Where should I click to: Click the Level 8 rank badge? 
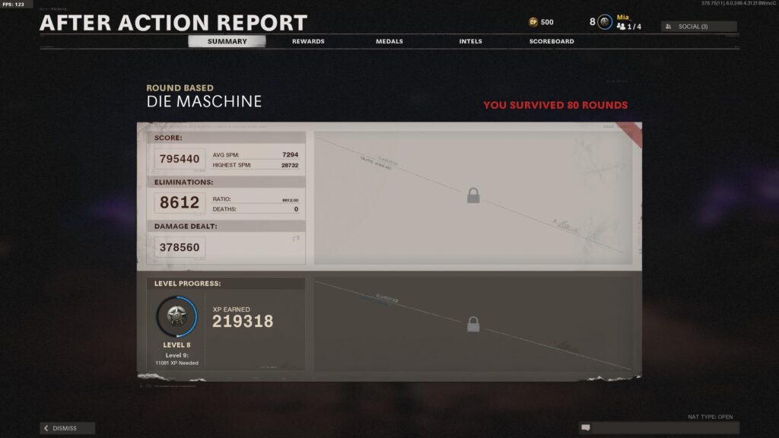[176, 316]
